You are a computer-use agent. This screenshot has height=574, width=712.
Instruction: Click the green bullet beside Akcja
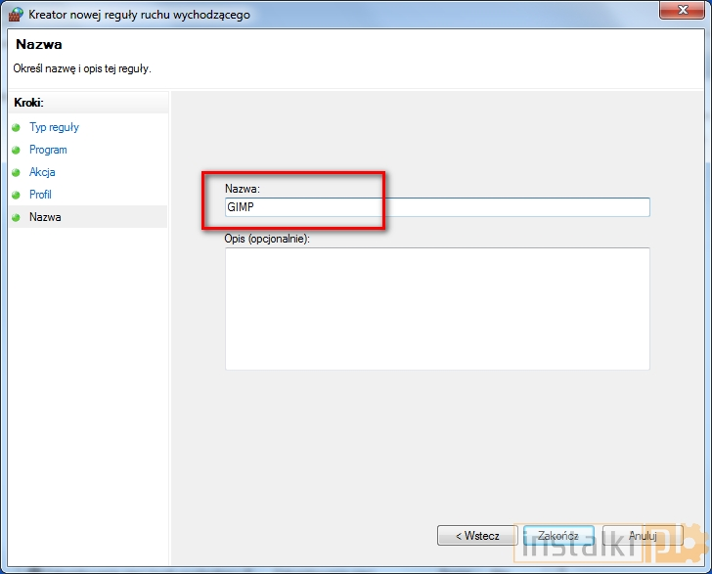(x=16, y=172)
